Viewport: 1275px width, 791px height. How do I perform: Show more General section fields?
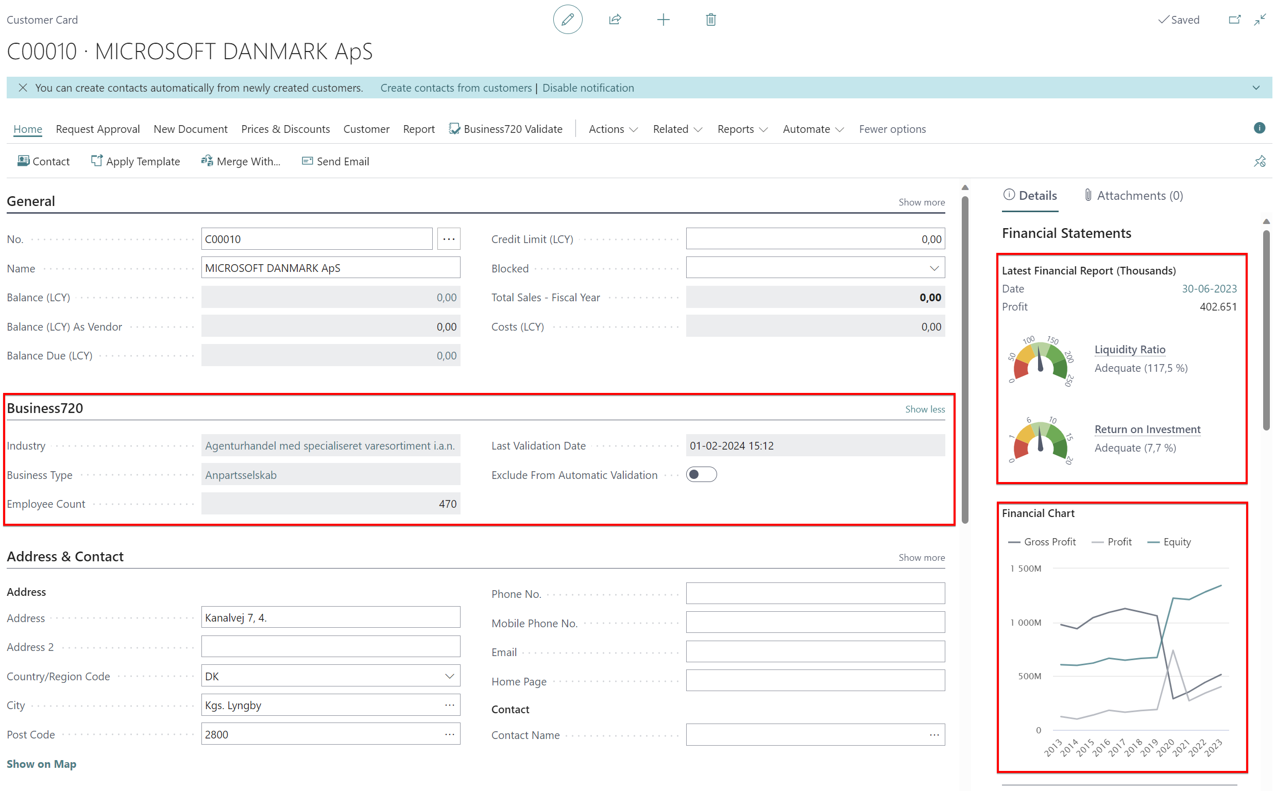coord(922,200)
